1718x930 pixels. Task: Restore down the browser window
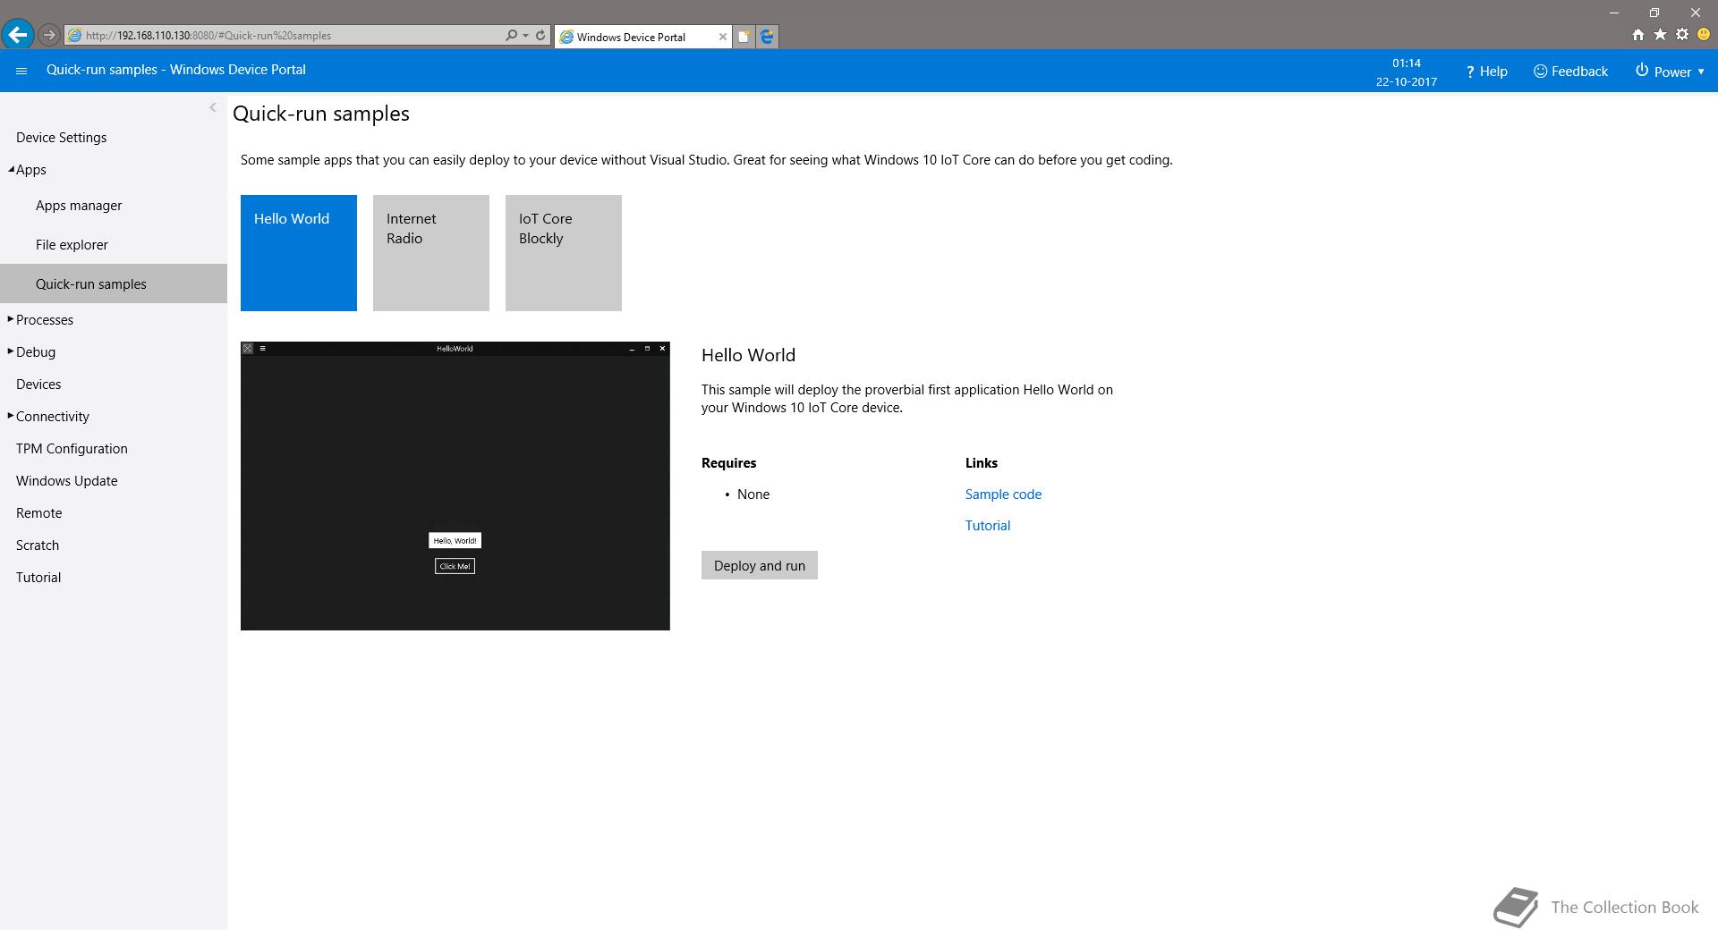(x=1654, y=13)
